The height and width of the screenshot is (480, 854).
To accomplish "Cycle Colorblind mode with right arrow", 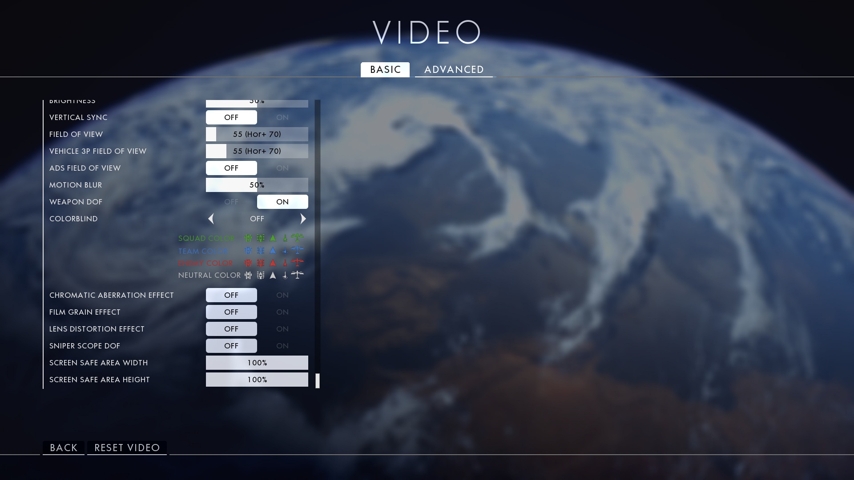I will coord(303,219).
